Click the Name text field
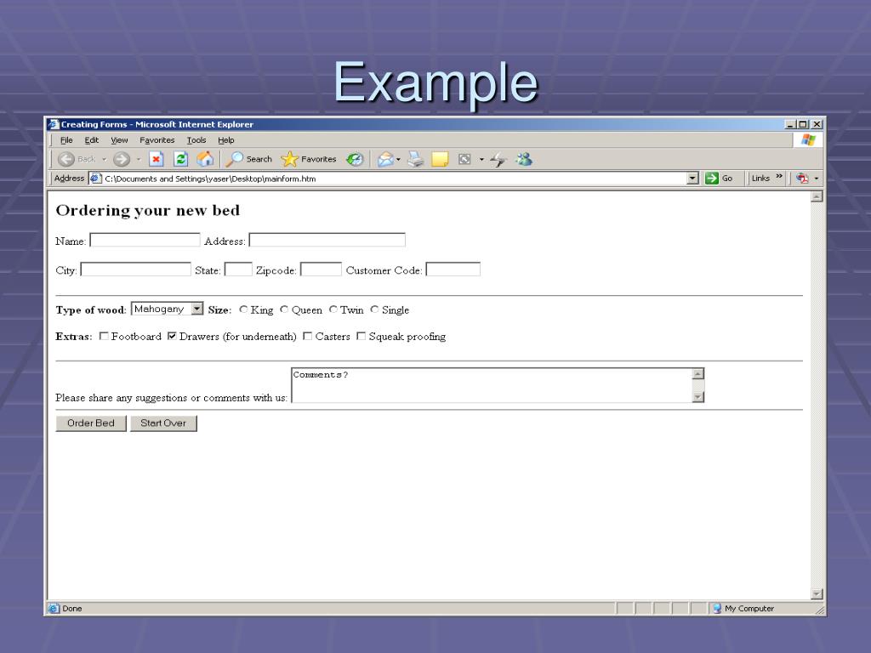This screenshot has width=871, height=653. (145, 240)
